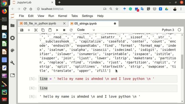The width and height of the screenshot is (185, 104).
Task: Open Terminal from the dock
Action: 4,19
